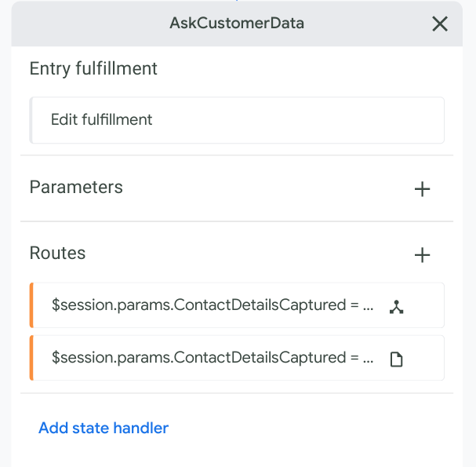
Task: Close the AskCustomerData panel
Action: 440,24
